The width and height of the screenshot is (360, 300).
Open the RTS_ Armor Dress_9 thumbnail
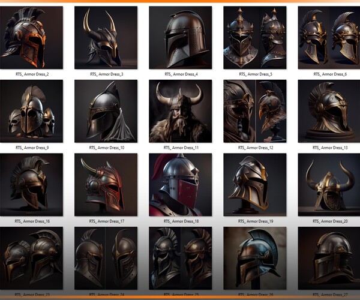31,111
